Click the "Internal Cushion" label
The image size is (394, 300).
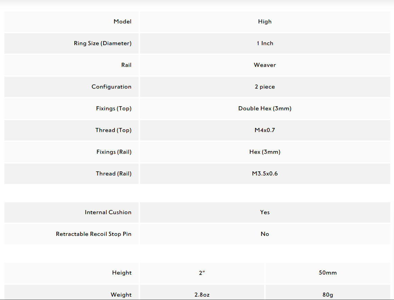click(108, 212)
